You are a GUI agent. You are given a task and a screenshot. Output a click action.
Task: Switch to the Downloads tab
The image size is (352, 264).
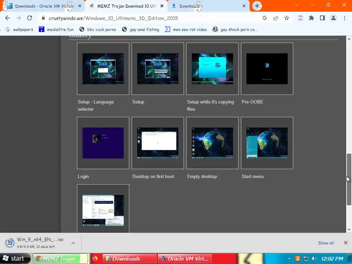208,6
